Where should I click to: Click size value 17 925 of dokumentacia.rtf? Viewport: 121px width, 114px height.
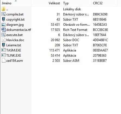[55, 30]
